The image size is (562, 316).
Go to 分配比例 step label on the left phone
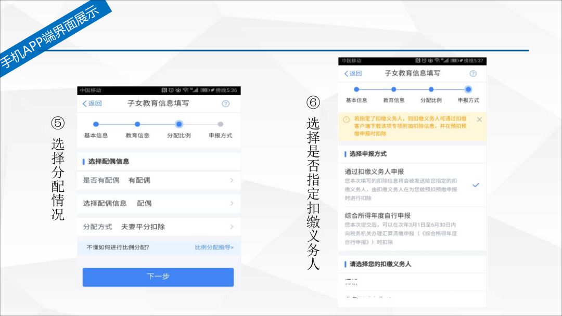point(178,136)
